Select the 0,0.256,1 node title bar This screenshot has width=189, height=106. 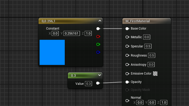71,21
